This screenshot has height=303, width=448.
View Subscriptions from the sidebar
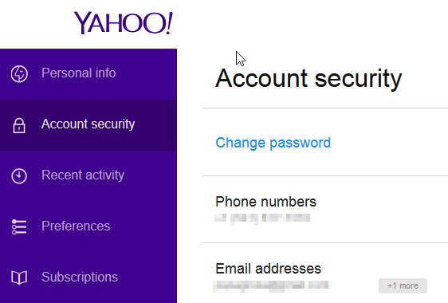[x=88, y=277]
